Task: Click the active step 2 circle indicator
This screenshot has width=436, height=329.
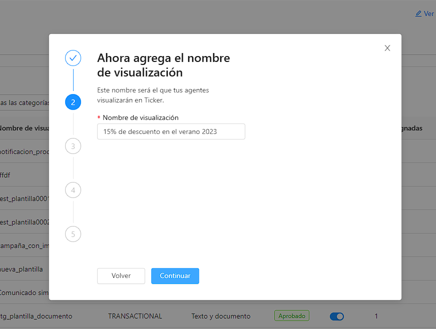Action: [73, 102]
